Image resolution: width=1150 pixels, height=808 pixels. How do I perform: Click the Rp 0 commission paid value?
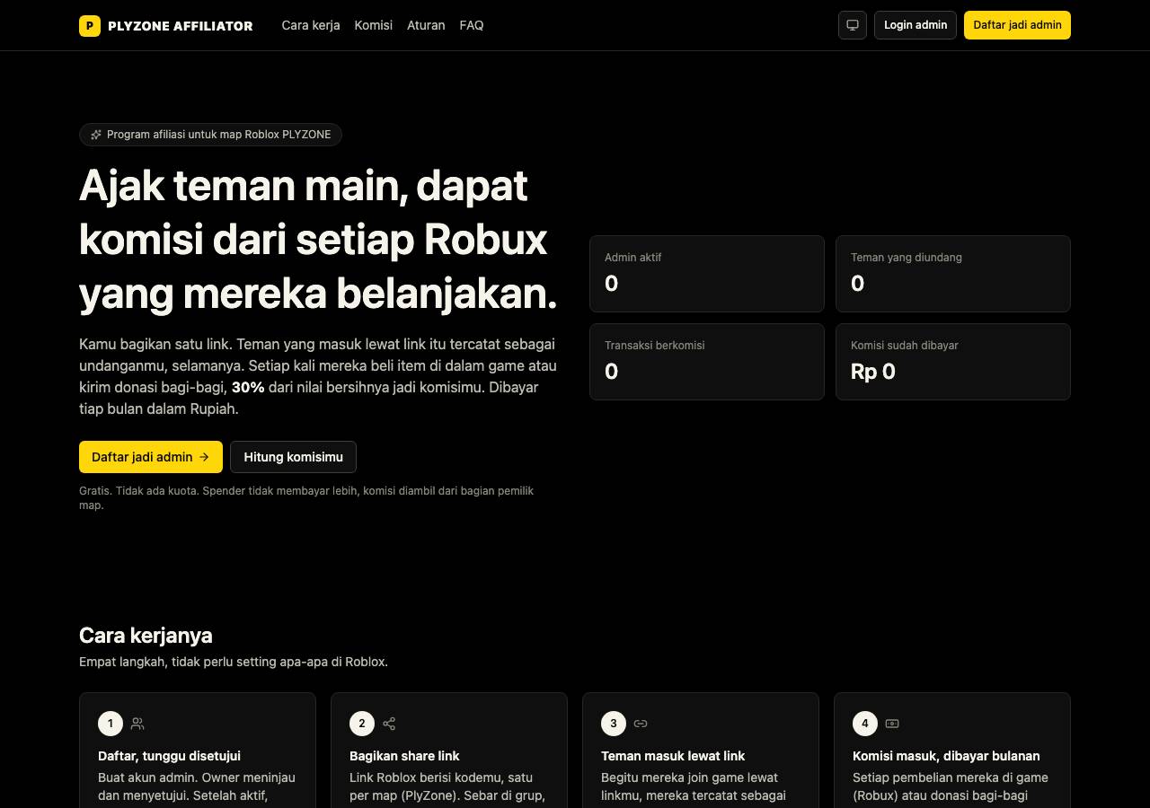873,372
